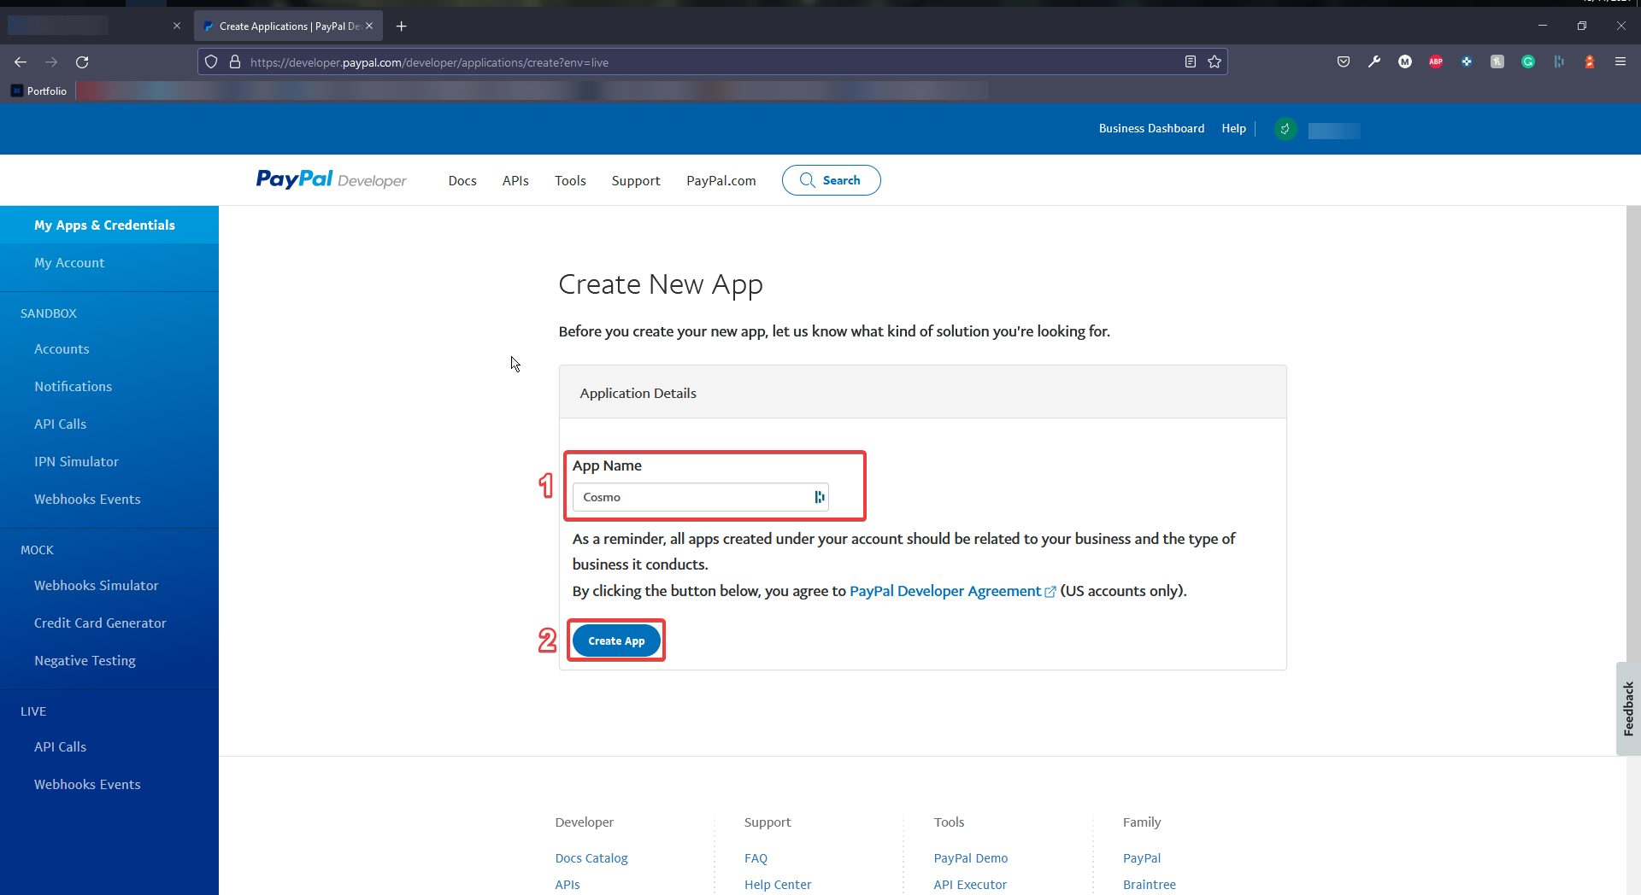1641x895 pixels.
Task: Click the Search button
Action: [x=831, y=180]
